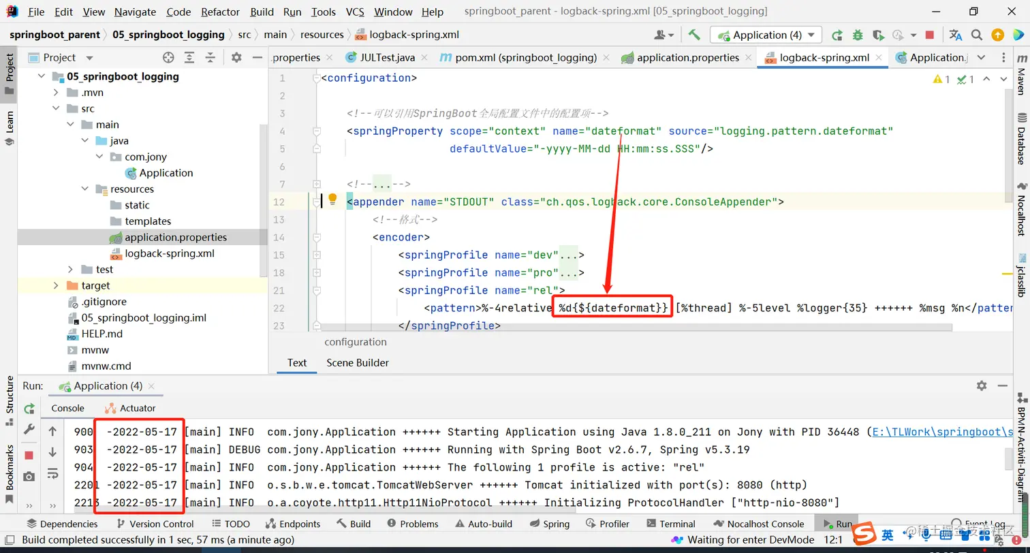Click the locate/select opened file icon
This screenshot has height=553, width=1030.
[x=168, y=58]
